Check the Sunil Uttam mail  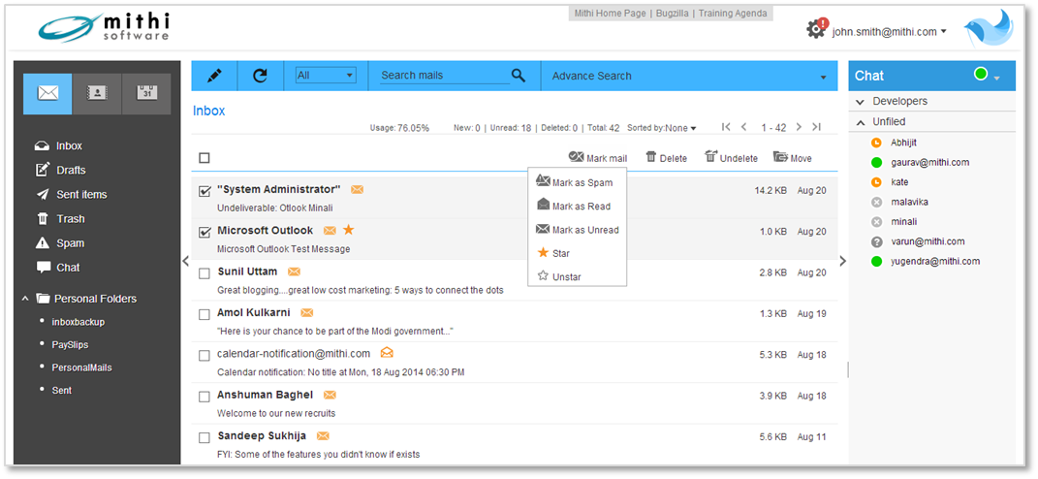tap(204, 273)
